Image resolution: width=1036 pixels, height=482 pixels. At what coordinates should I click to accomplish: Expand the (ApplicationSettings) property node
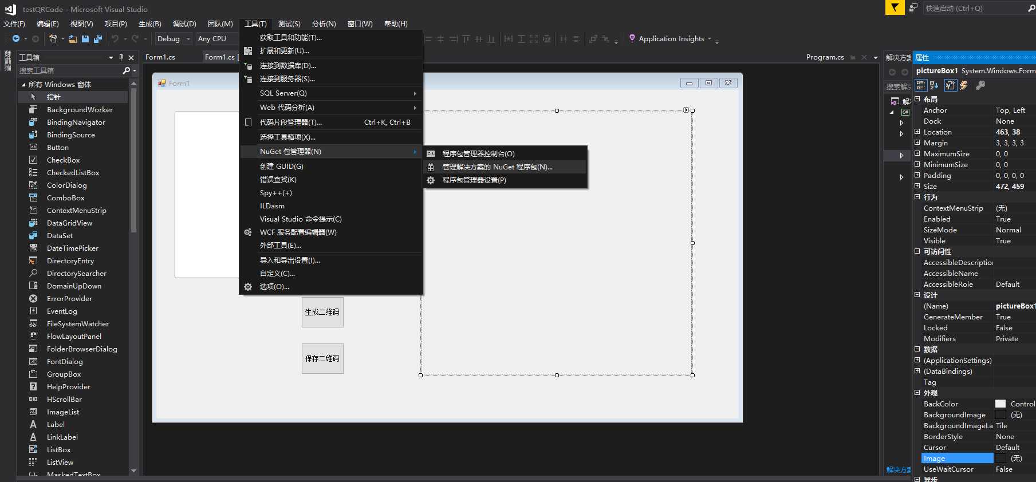pos(917,360)
